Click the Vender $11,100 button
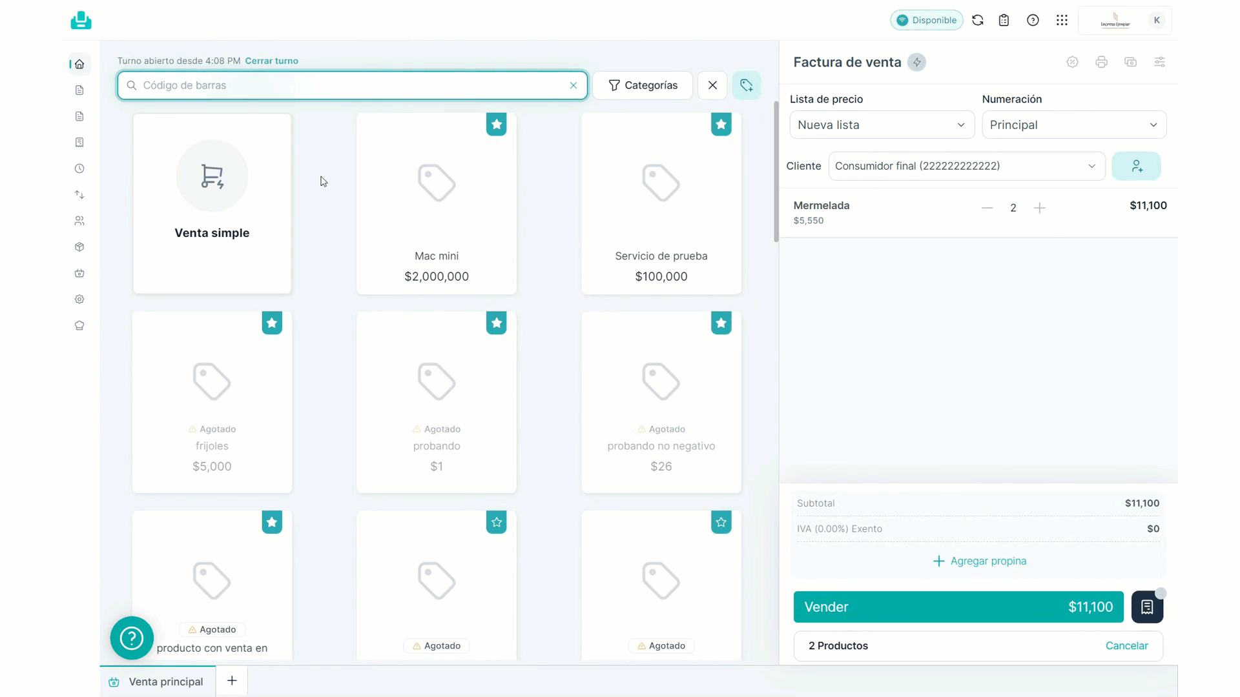The image size is (1240, 697). 958,607
